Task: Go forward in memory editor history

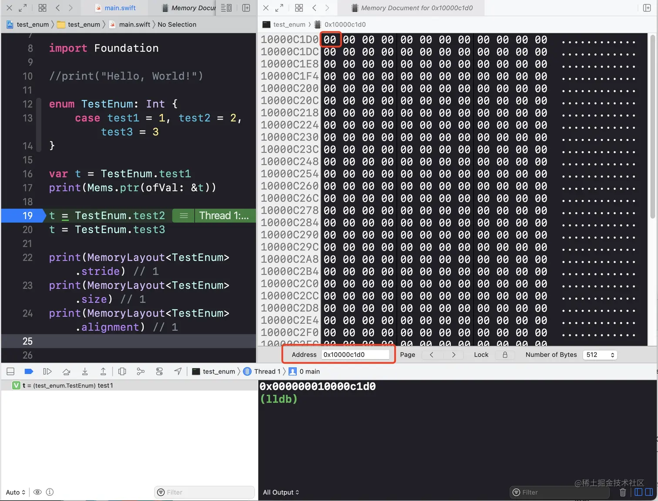Action: click(x=327, y=8)
